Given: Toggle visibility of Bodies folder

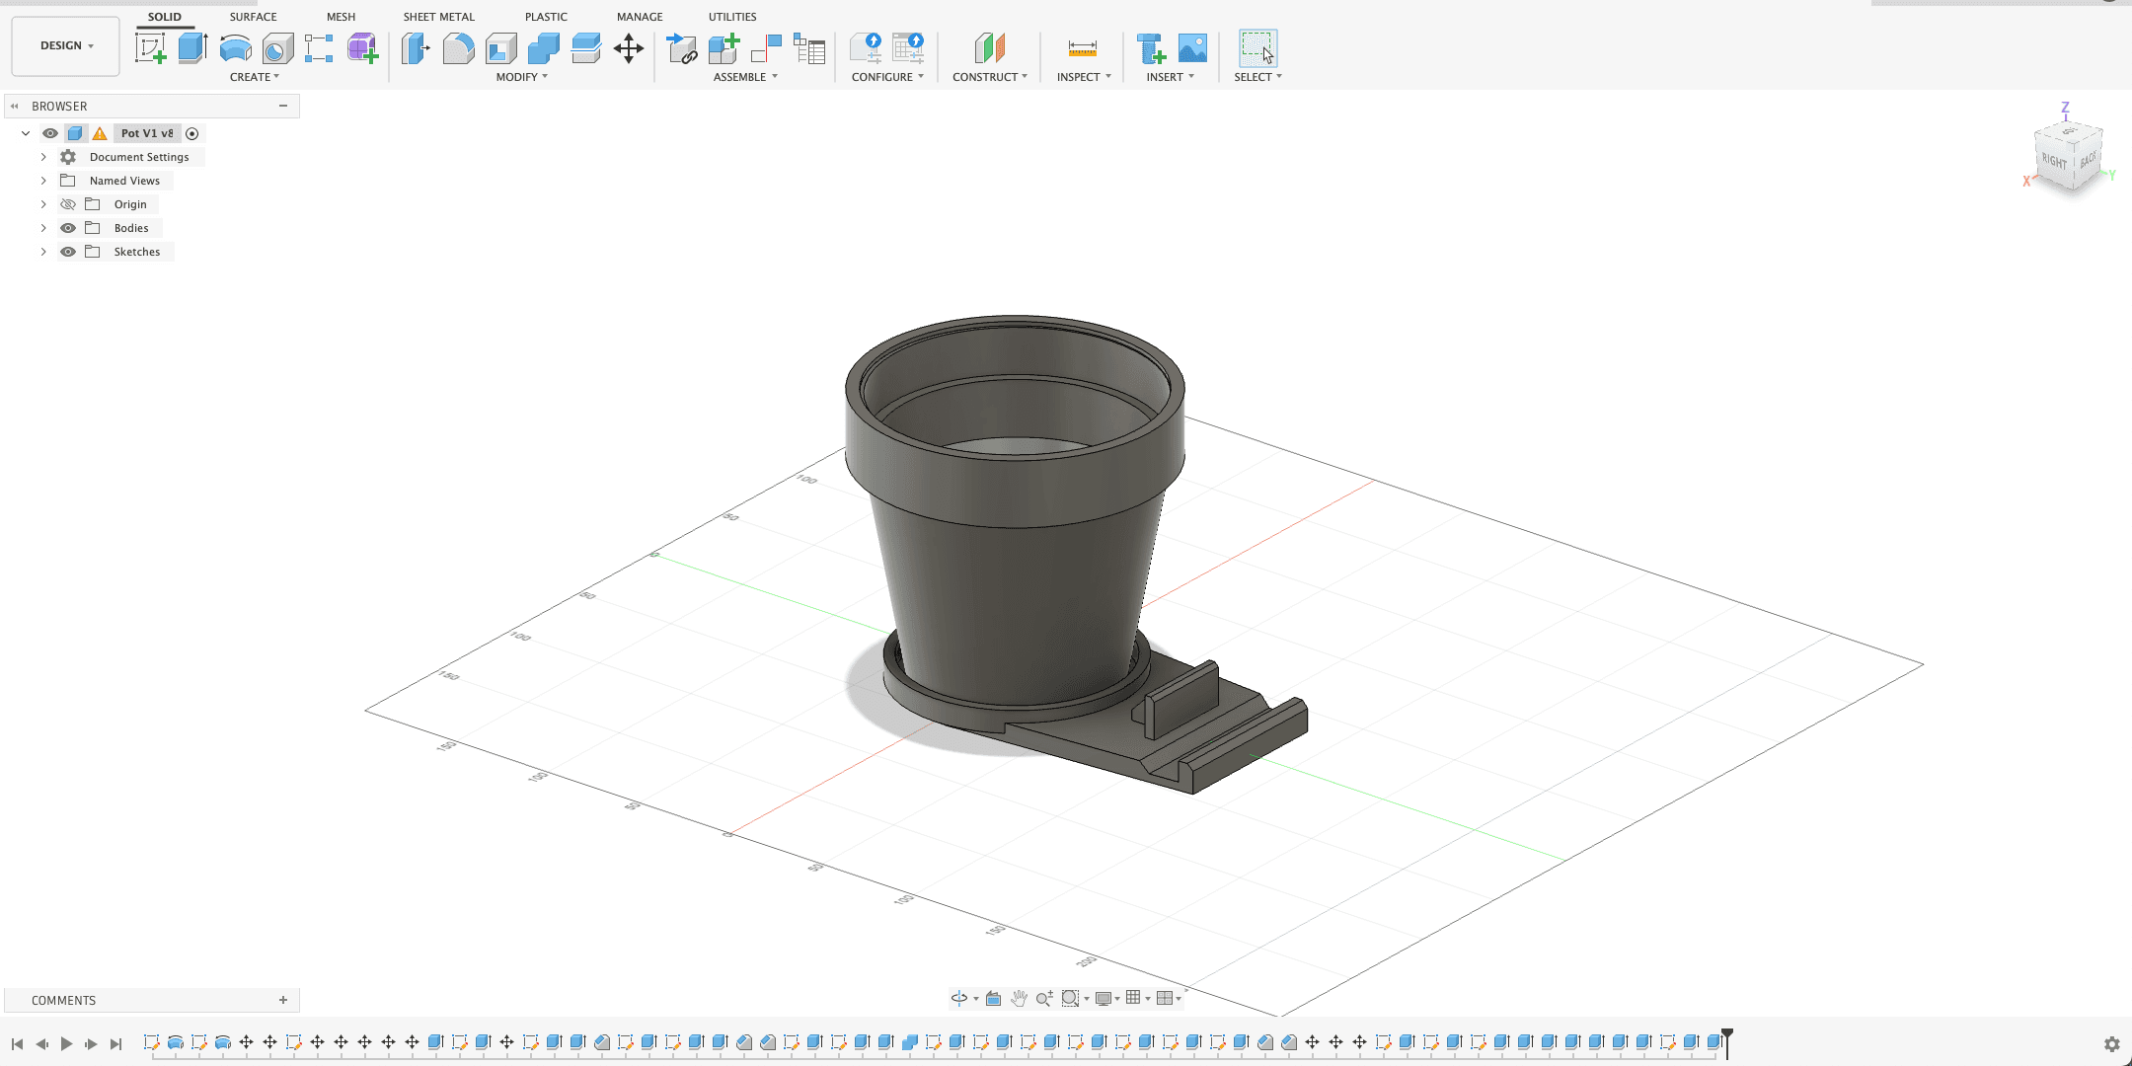Looking at the screenshot, I should 68,228.
